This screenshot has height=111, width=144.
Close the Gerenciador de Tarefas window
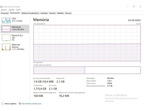(x=140, y=7)
